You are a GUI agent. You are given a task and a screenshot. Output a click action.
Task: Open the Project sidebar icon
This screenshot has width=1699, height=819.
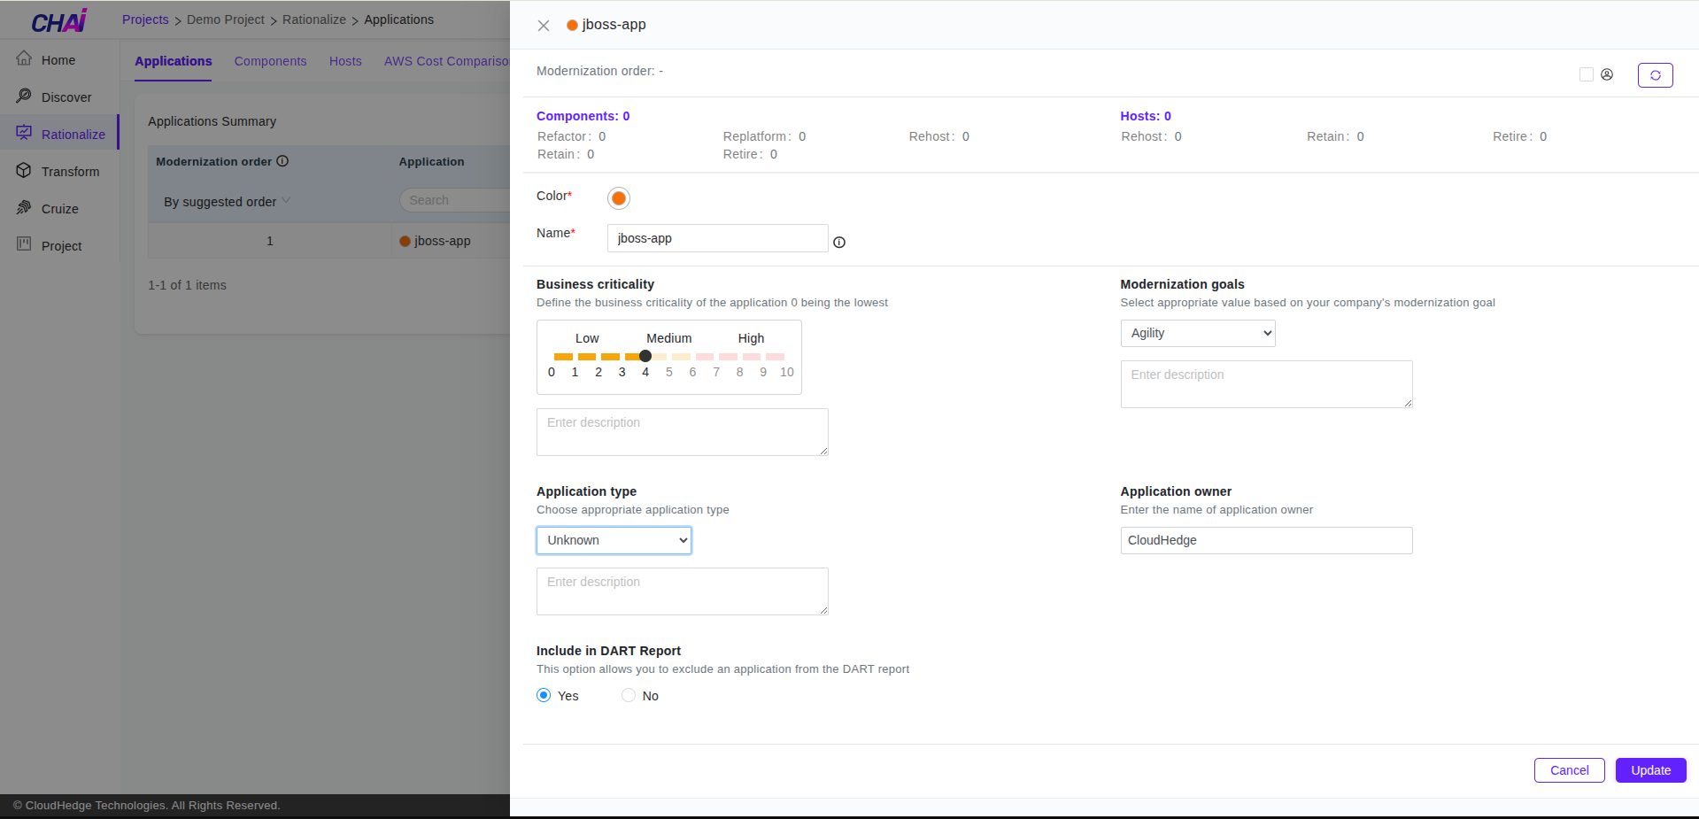tap(25, 245)
